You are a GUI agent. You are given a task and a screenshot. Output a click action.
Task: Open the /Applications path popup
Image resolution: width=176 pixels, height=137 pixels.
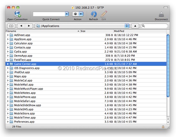point(82,26)
